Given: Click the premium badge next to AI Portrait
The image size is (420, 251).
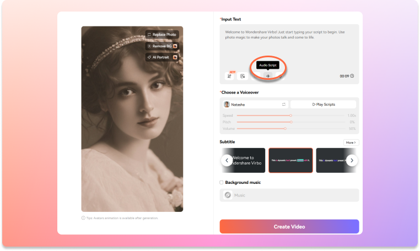Looking at the screenshot, I should [x=175, y=57].
